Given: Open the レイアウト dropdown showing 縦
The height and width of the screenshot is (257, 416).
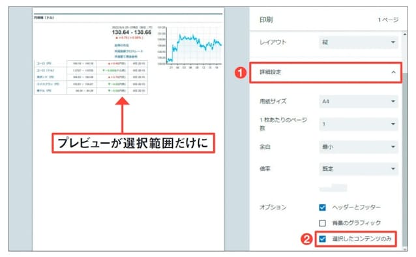Looking at the screenshot, I should (x=359, y=42).
